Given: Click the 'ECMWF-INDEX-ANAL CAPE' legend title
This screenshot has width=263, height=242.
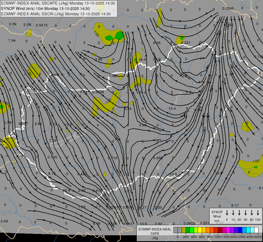Looking at the screenshot, I should (155, 231).
